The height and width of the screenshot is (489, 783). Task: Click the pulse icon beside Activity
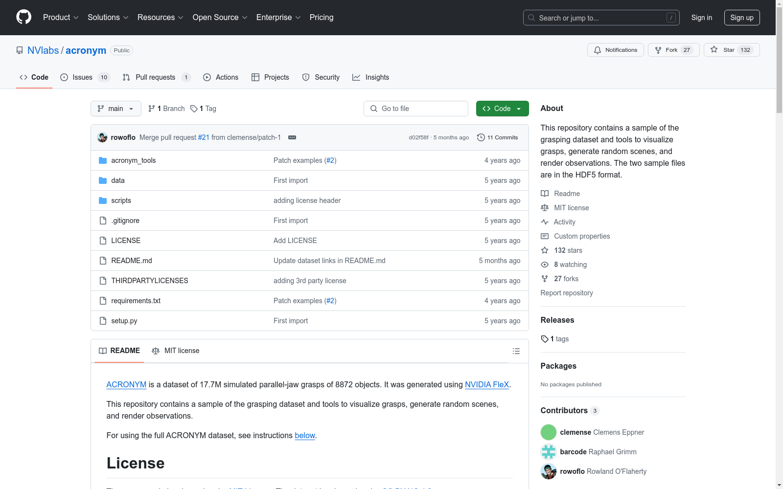click(545, 222)
